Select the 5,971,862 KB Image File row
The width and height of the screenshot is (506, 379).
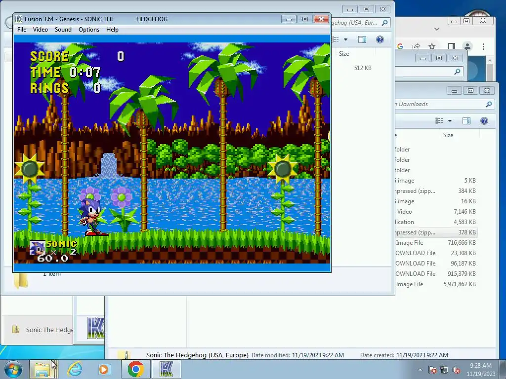pyautogui.click(x=436, y=284)
